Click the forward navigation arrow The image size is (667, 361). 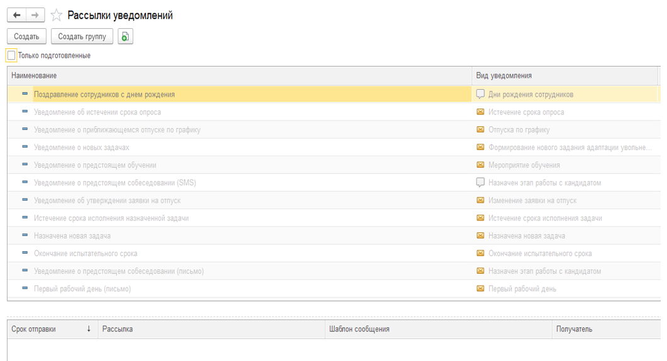[x=35, y=15]
